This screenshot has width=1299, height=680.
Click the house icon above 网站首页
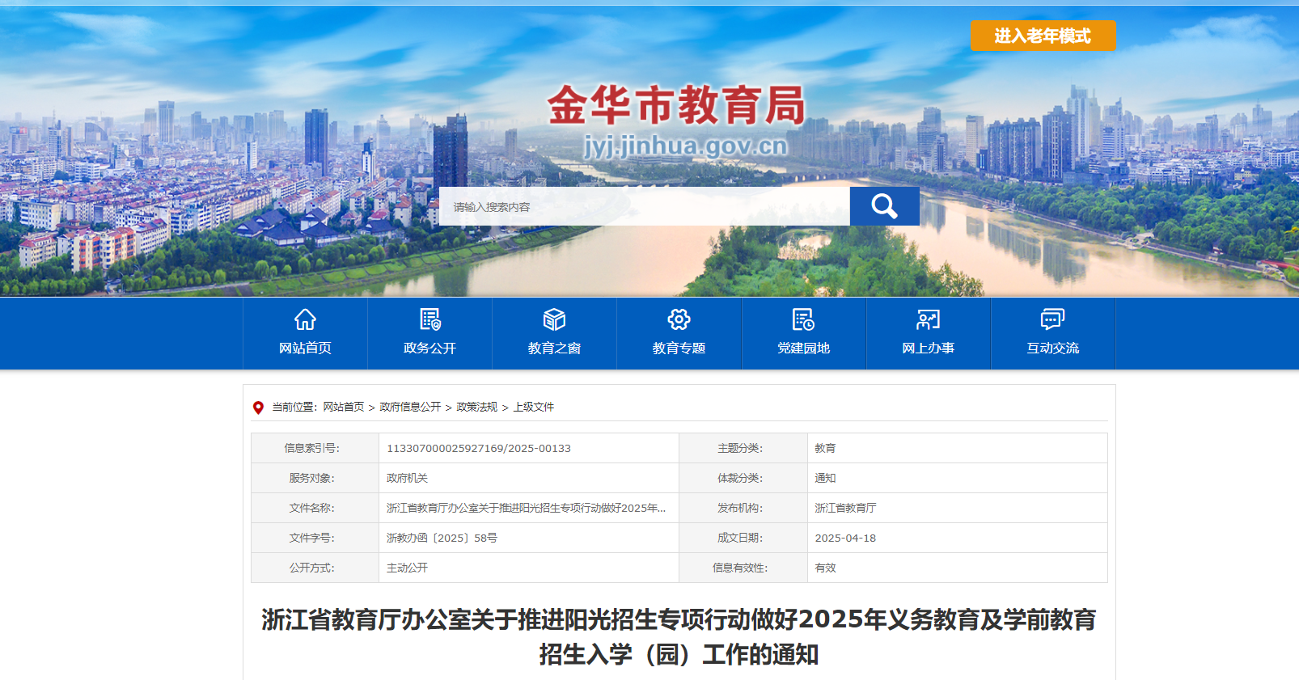(305, 319)
